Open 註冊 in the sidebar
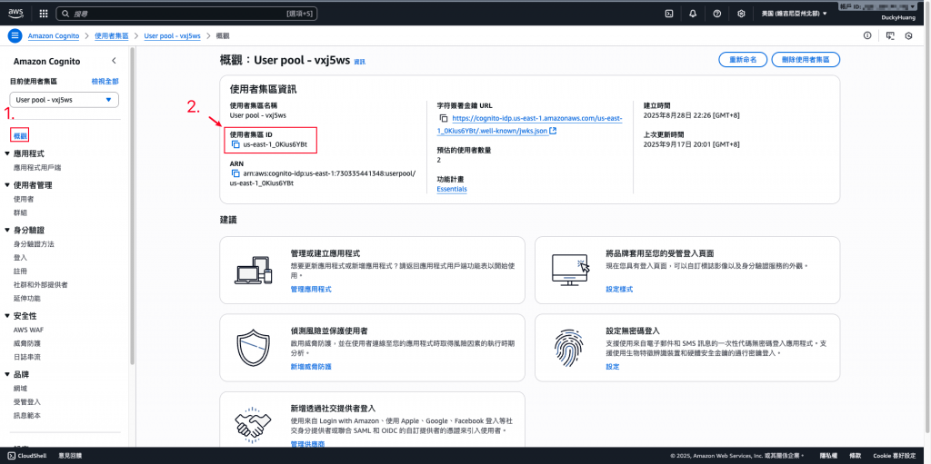Screen dimensions: 931x464 (20, 271)
